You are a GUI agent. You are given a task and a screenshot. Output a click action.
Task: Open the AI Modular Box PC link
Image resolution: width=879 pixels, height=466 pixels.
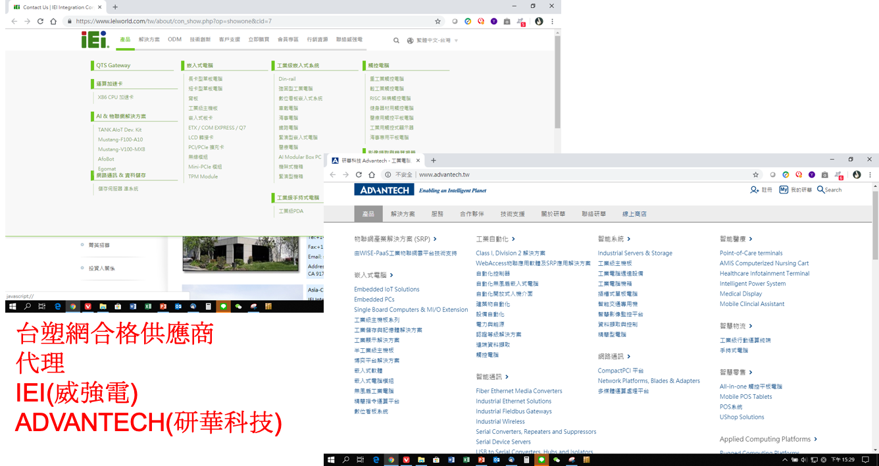point(300,157)
